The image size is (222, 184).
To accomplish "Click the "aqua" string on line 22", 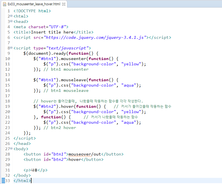I will [129, 122].
